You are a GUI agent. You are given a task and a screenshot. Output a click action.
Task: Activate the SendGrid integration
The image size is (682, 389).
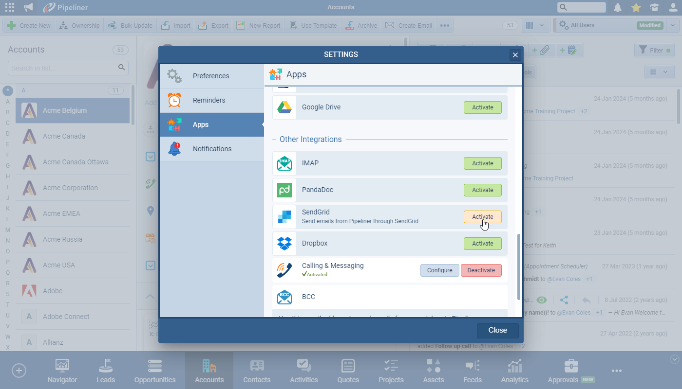tap(482, 217)
